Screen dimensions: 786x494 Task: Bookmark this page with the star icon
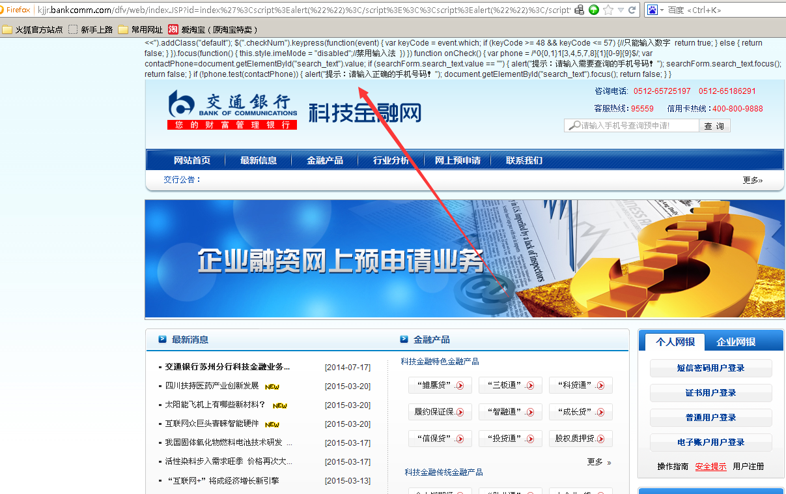[608, 10]
